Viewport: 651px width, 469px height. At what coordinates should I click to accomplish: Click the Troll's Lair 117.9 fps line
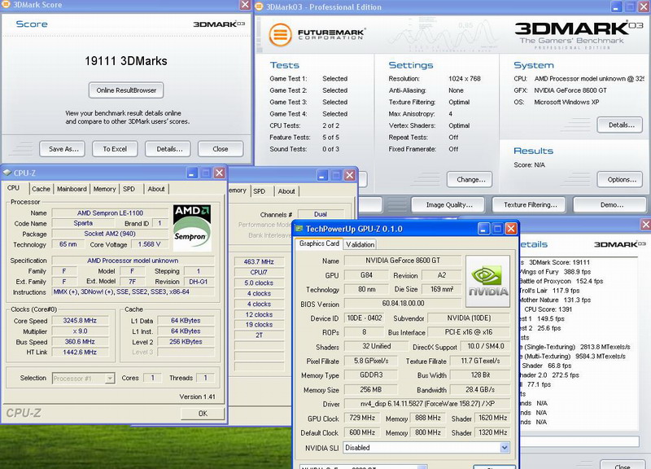549,291
